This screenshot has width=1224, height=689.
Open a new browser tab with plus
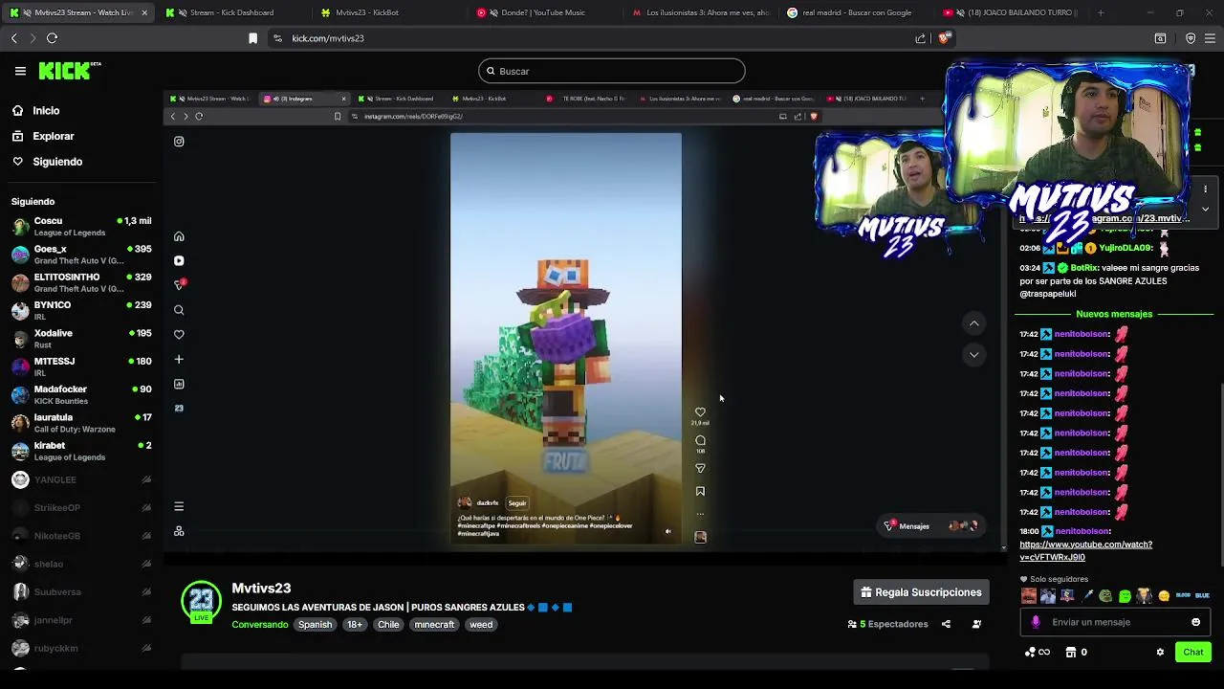click(x=1101, y=12)
